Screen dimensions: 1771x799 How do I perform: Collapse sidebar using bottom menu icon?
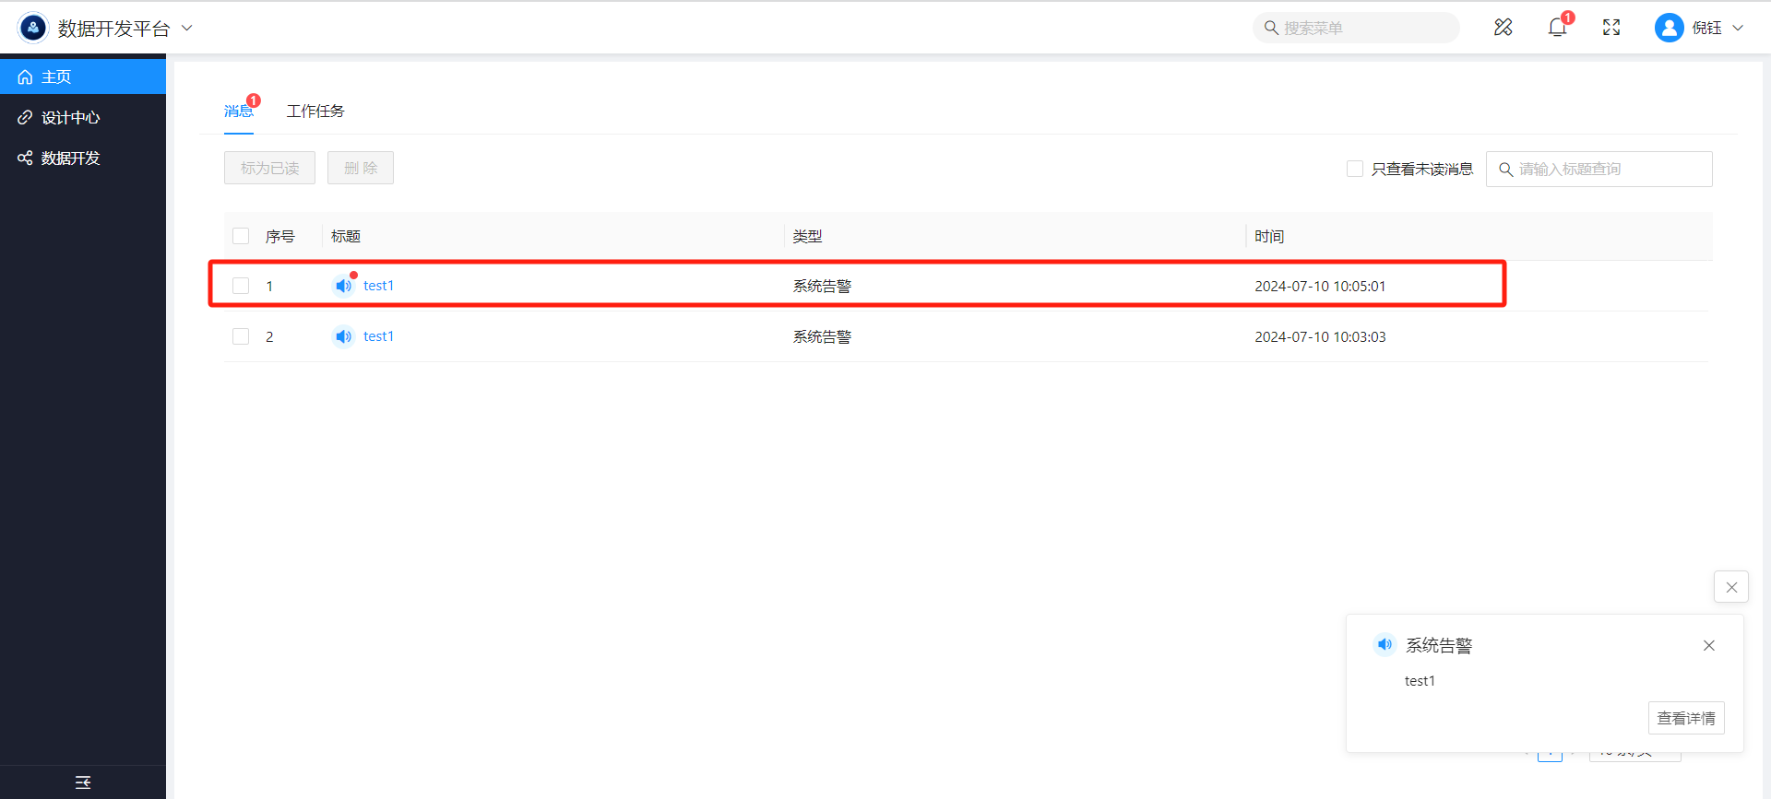click(x=83, y=782)
